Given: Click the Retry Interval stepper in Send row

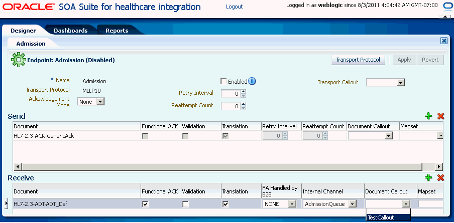Looking at the screenshot, I should click(x=285, y=136).
